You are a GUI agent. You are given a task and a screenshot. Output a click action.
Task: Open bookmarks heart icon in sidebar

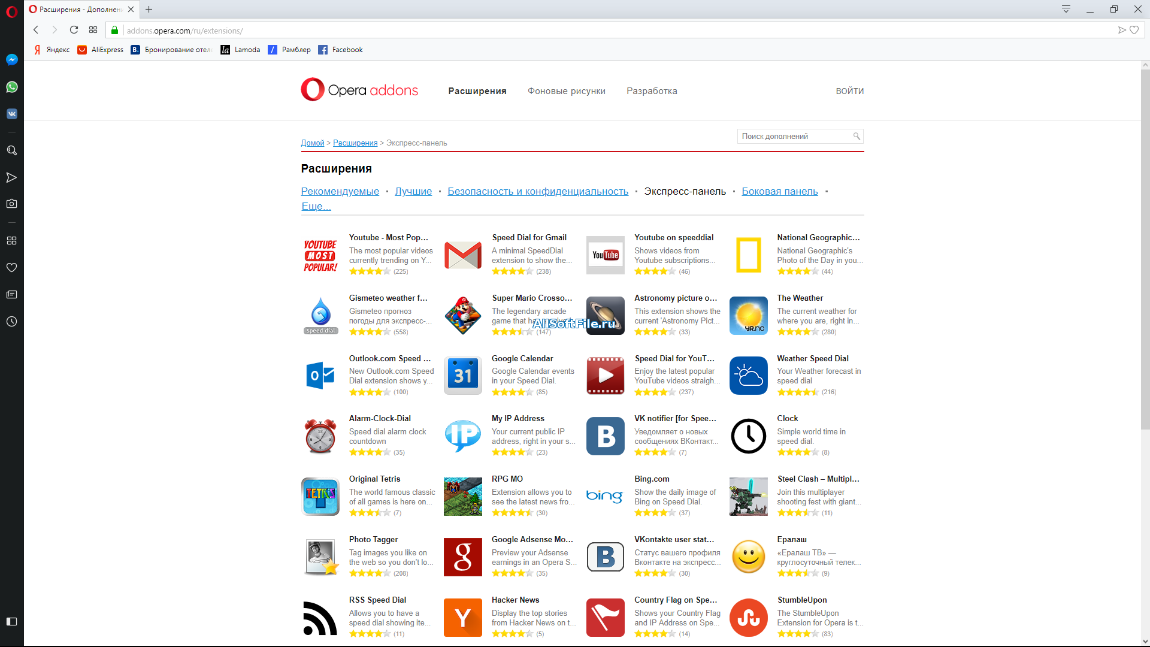[x=11, y=267]
